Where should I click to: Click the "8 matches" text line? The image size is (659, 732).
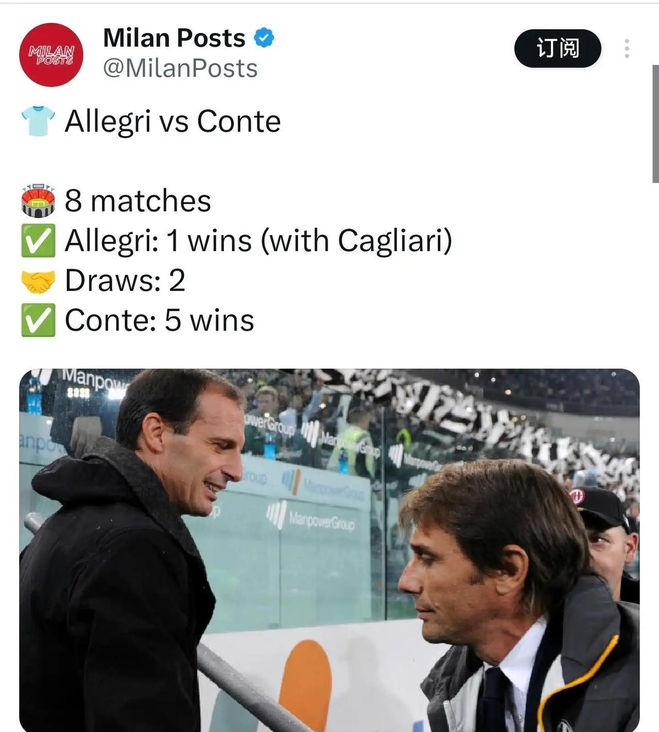(137, 201)
